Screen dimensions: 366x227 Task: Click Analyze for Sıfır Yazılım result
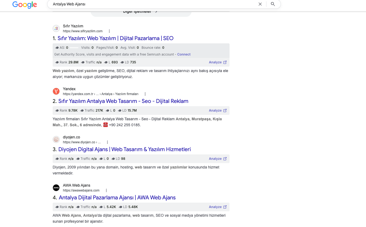tap(218, 62)
